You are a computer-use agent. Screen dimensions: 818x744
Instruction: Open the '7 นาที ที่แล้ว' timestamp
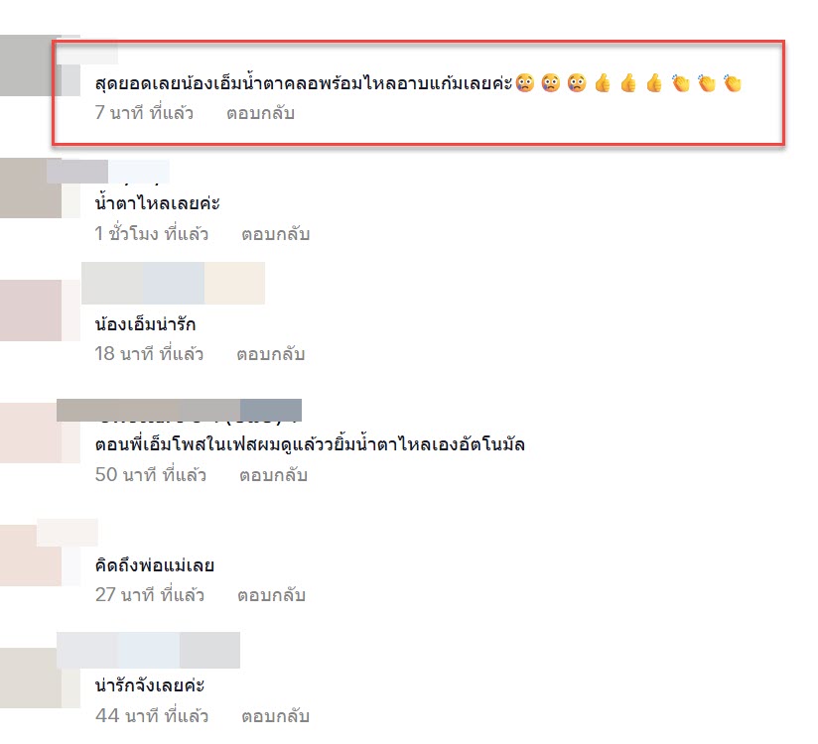tap(144, 113)
